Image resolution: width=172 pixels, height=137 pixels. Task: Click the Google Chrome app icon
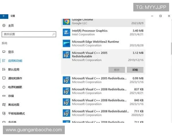tap(67, 21)
